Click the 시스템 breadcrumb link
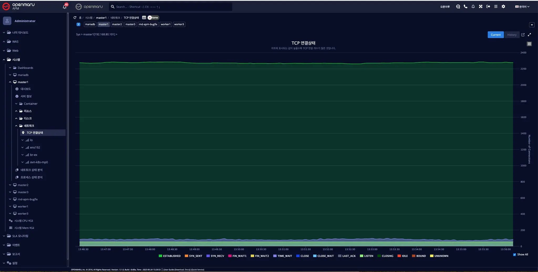This screenshot has height=272, width=538. 89,18
